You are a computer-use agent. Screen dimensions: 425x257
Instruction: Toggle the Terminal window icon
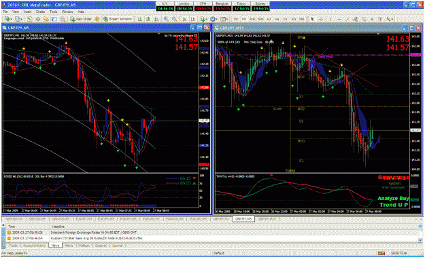[54, 19]
